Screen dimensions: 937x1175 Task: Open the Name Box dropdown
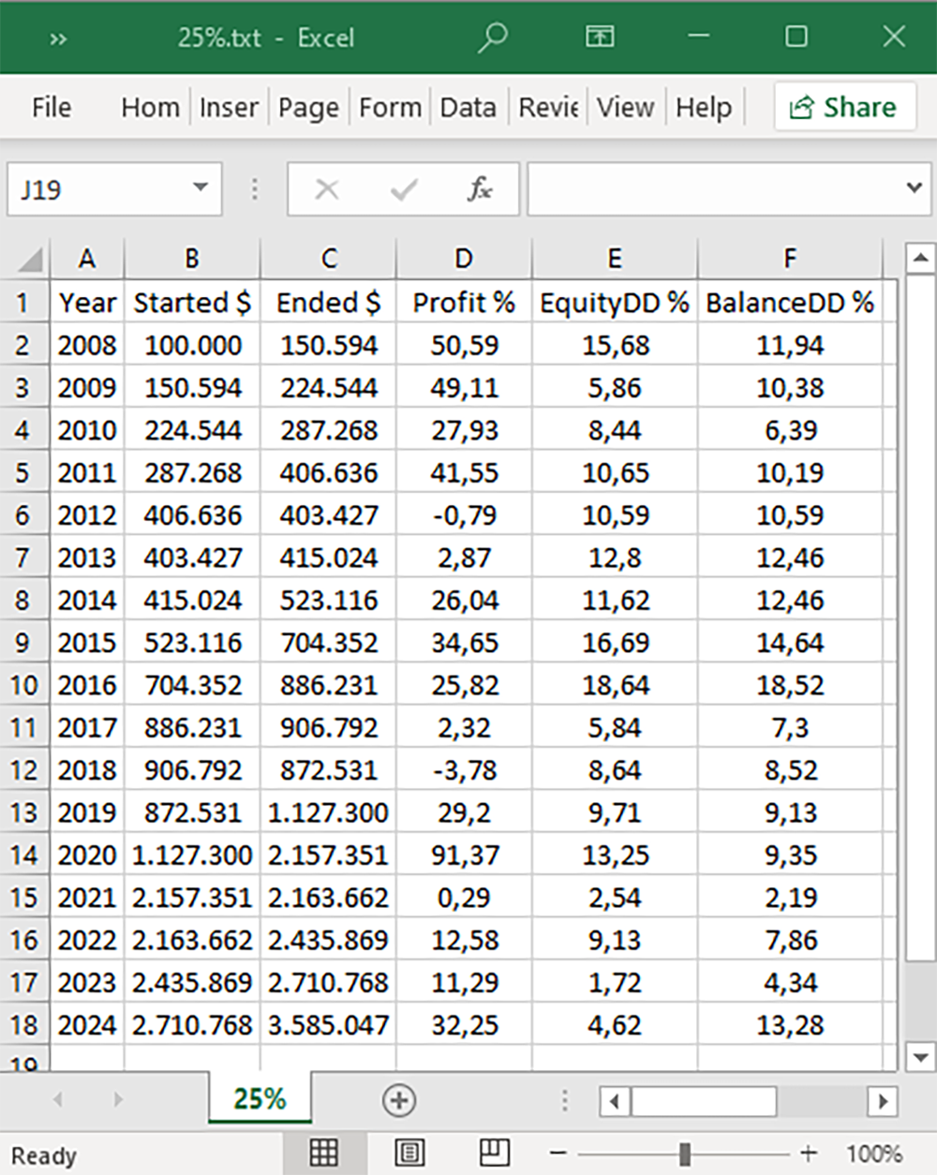[200, 188]
